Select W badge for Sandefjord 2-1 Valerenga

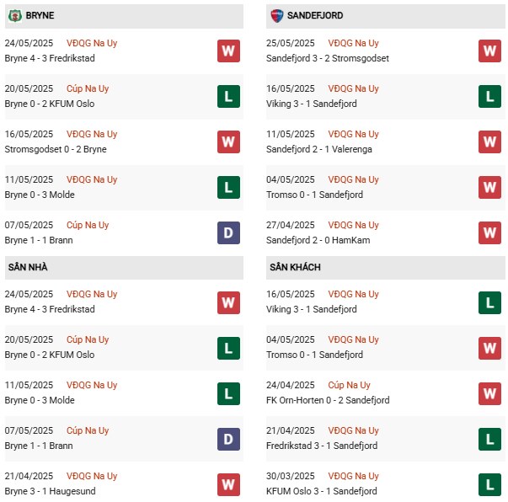[x=490, y=142]
